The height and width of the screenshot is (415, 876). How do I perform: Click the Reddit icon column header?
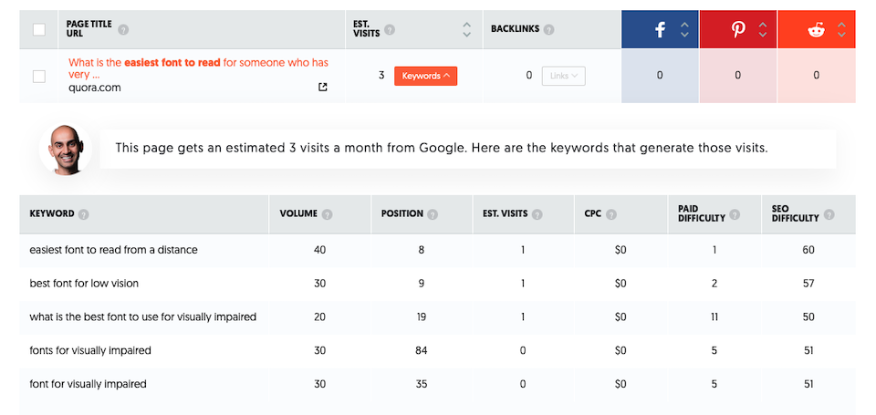click(816, 29)
